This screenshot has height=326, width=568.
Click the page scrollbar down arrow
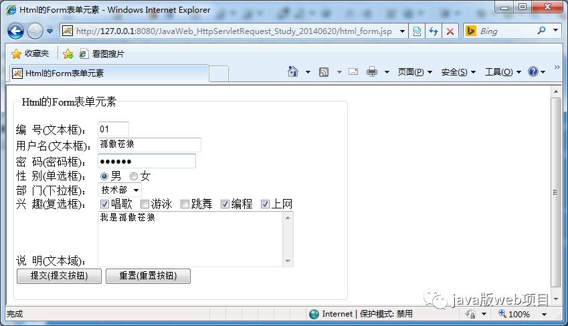[x=556, y=299]
